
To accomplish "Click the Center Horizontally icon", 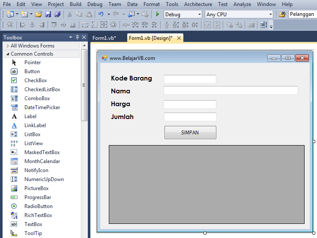I will (207, 25).
